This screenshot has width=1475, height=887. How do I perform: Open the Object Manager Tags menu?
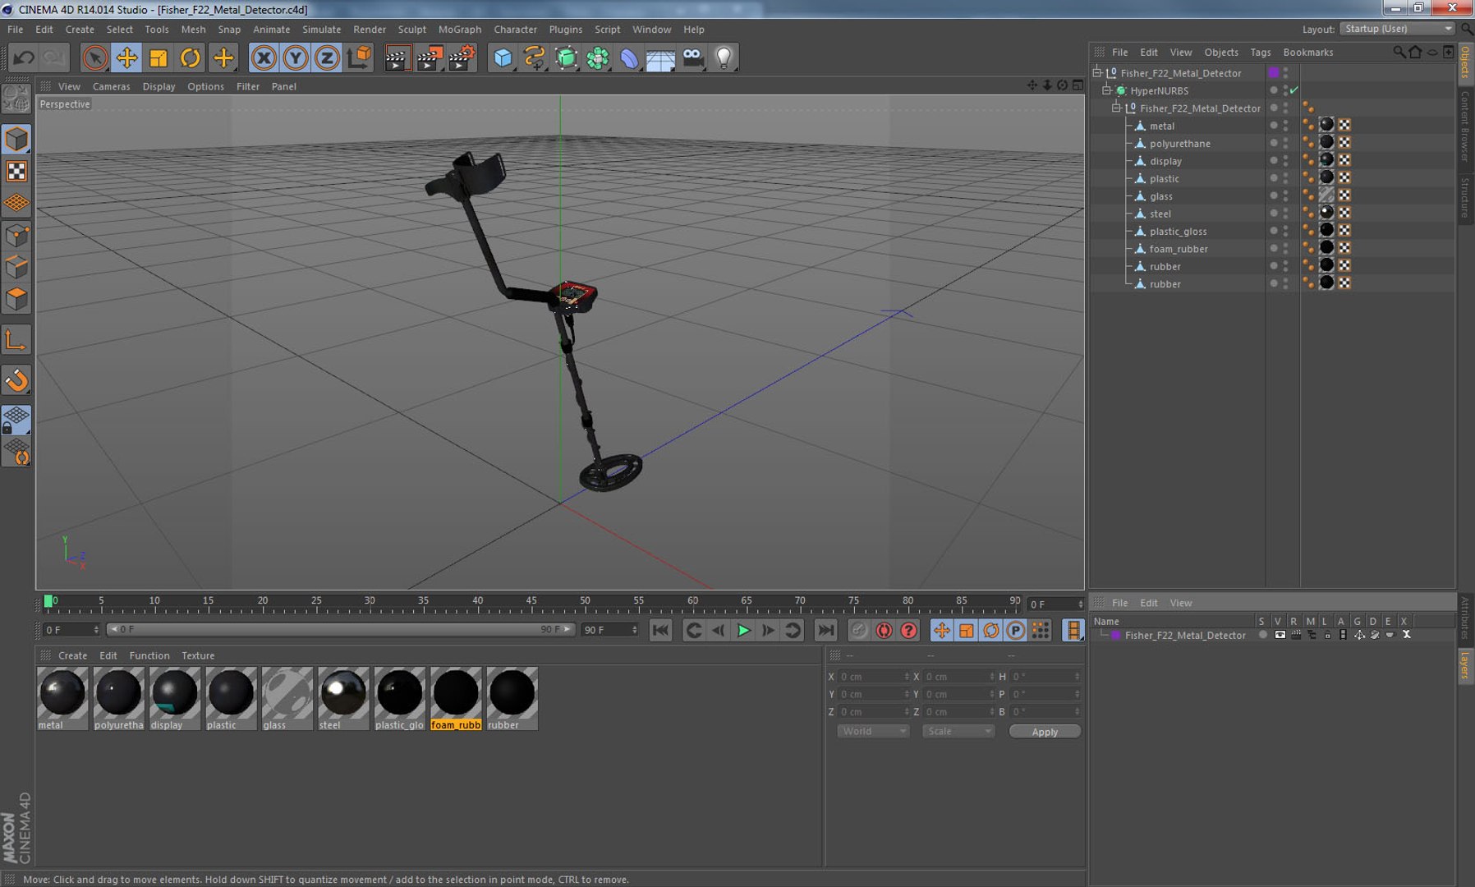click(x=1261, y=53)
